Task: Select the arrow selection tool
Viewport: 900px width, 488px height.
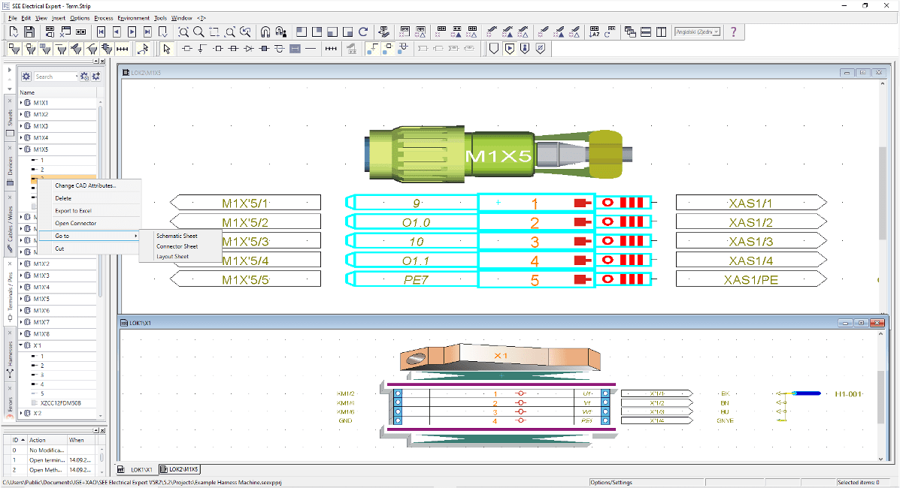Action: click(167, 48)
